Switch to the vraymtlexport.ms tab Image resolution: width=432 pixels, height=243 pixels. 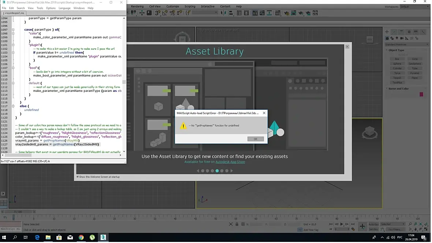coord(14,13)
